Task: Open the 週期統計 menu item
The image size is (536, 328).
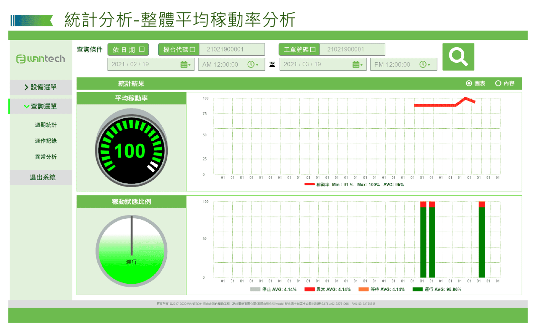Action: [46, 125]
